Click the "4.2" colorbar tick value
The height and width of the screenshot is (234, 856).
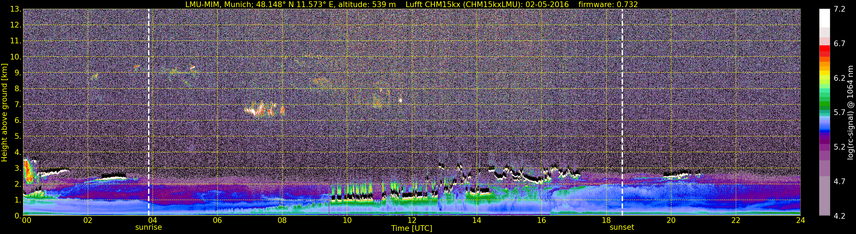pyautogui.click(x=840, y=216)
